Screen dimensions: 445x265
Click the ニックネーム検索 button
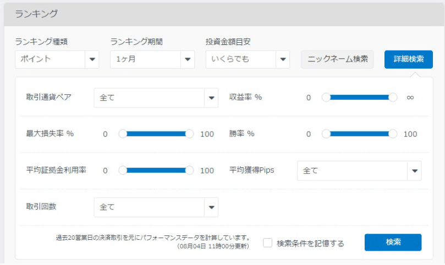(x=337, y=59)
